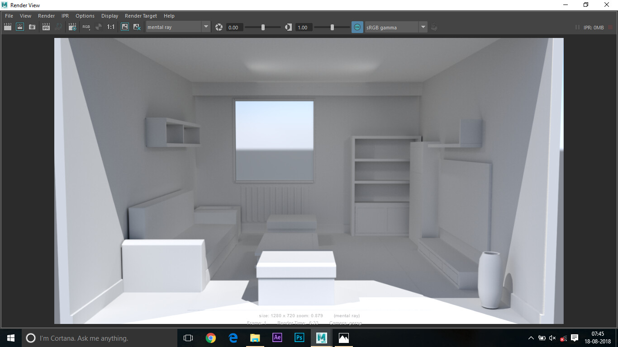Image resolution: width=618 pixels, height=347 pixels.
Task: Toggle color management off
Action: tap(357, 27)
